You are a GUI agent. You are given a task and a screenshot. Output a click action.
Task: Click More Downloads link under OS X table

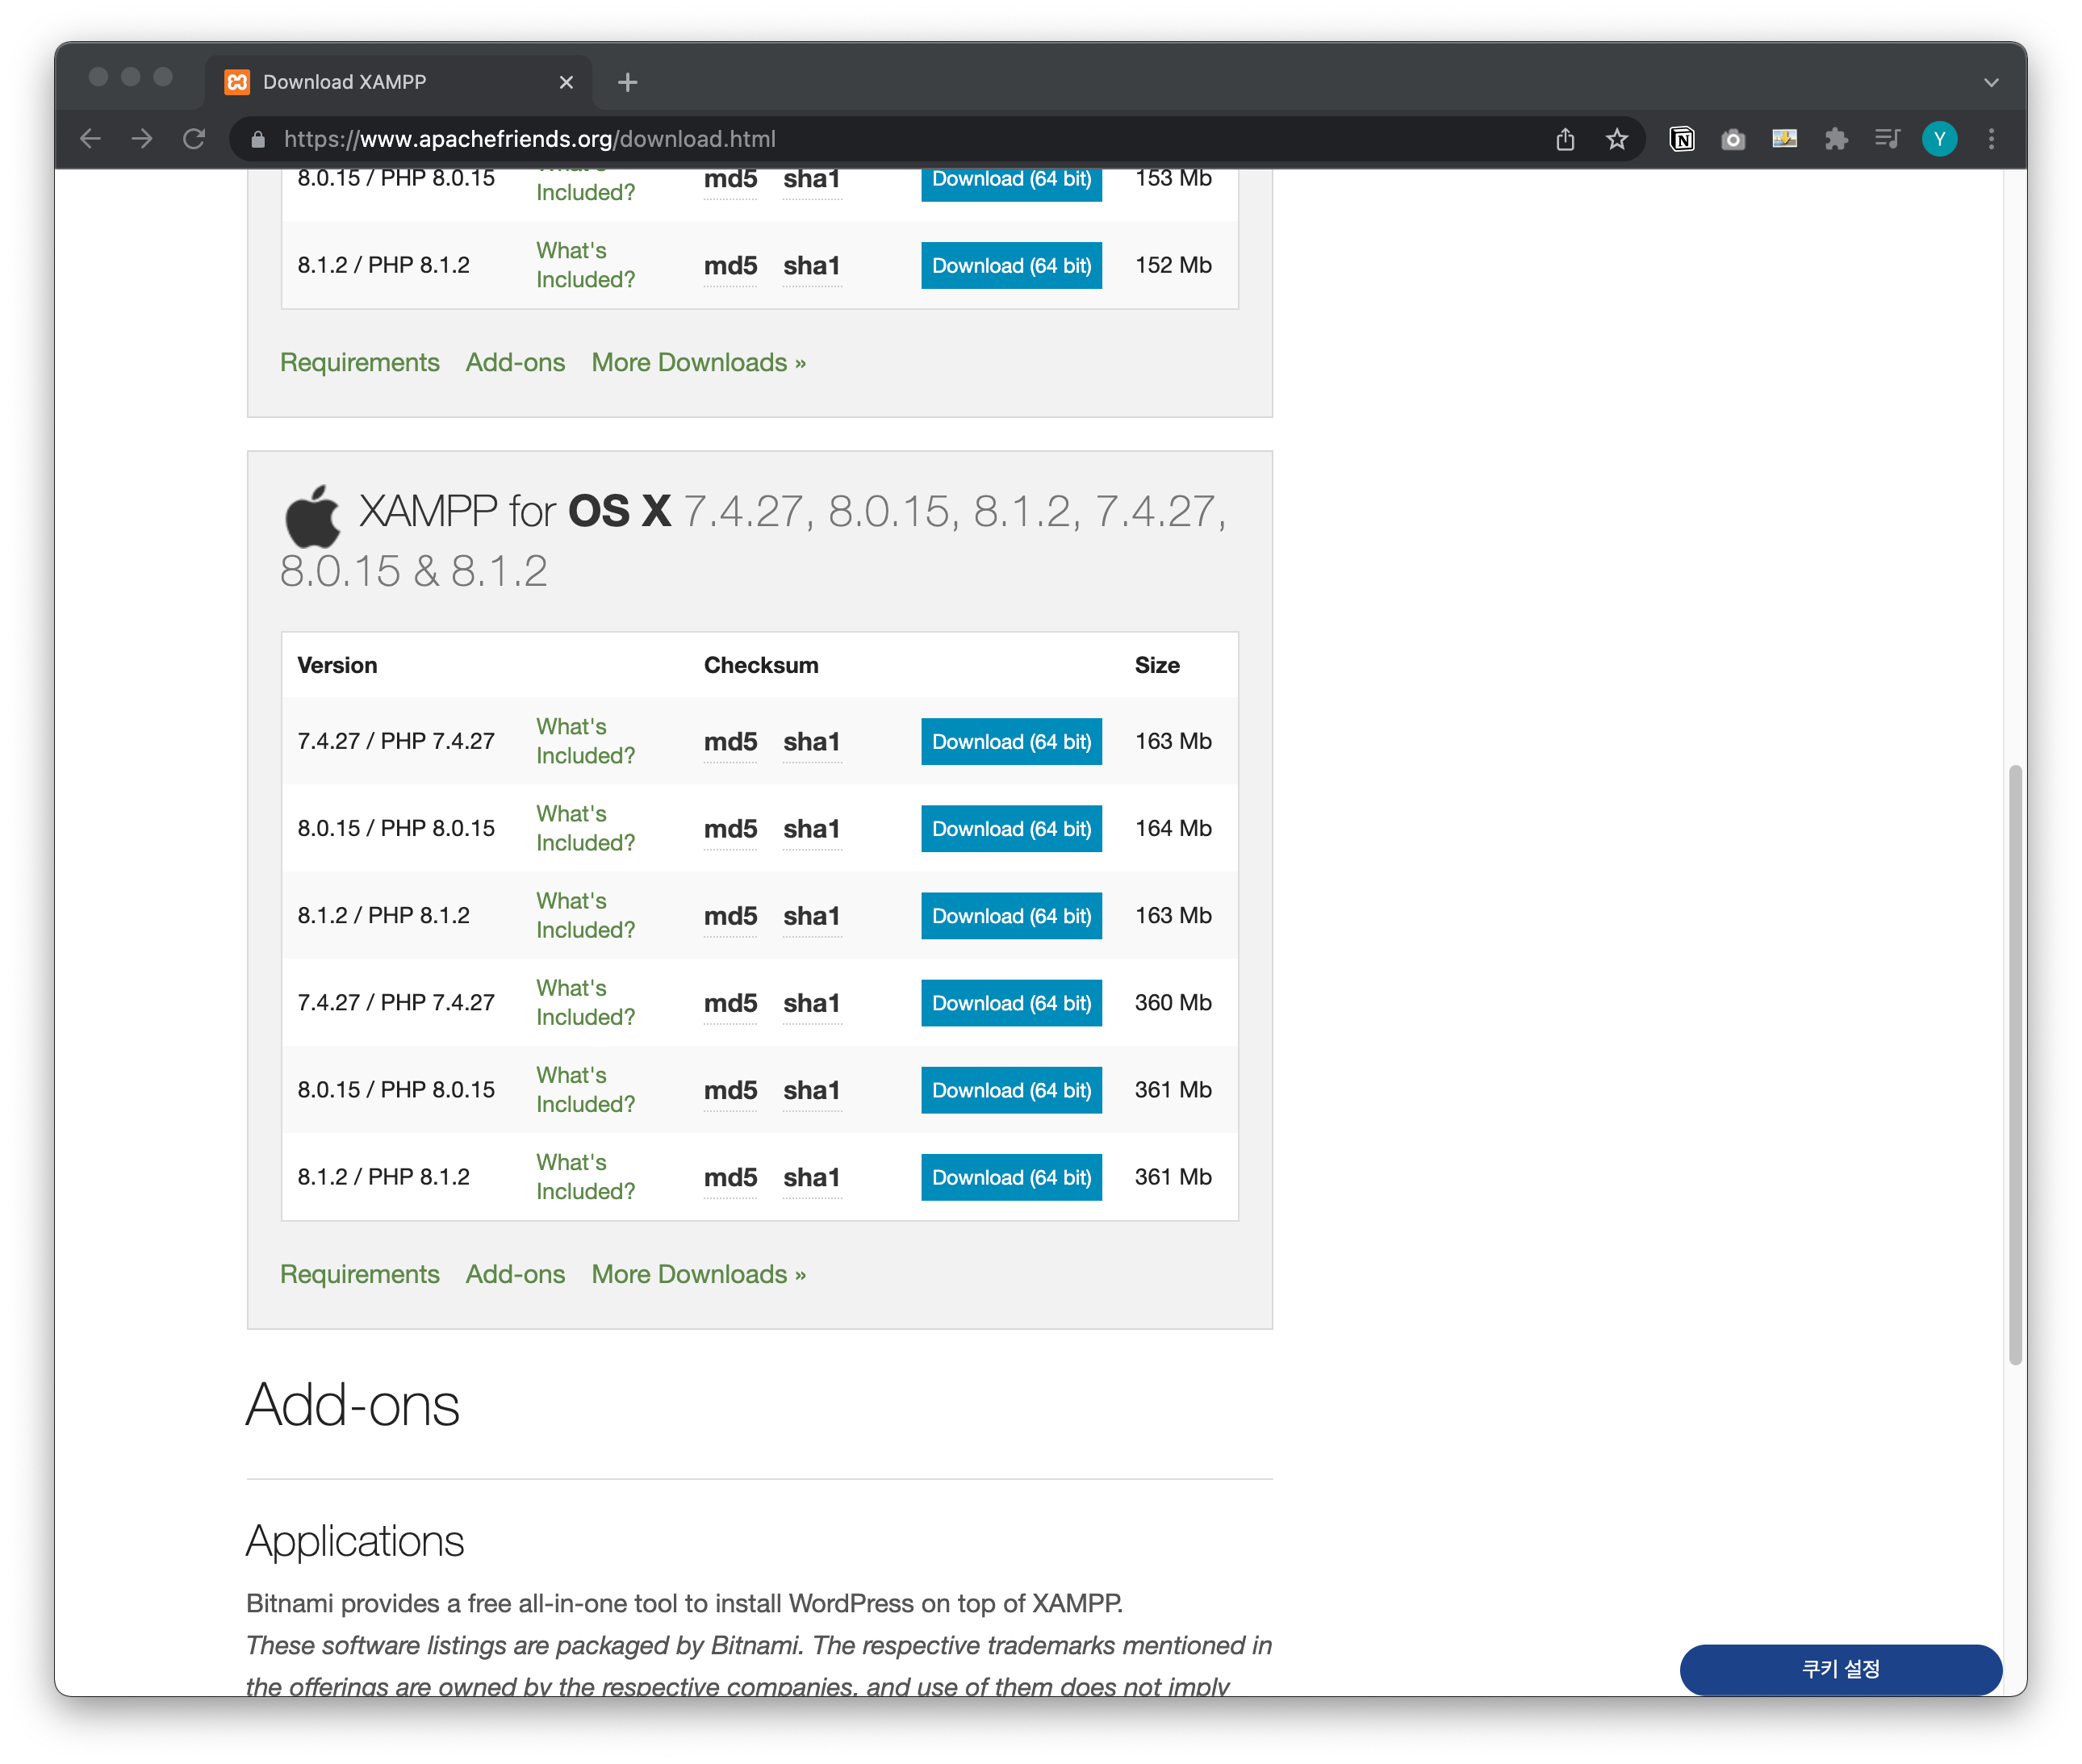(698, 1274)
